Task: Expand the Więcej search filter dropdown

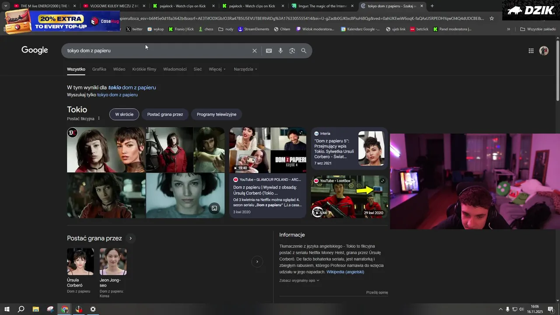Action: coord(217,69)
